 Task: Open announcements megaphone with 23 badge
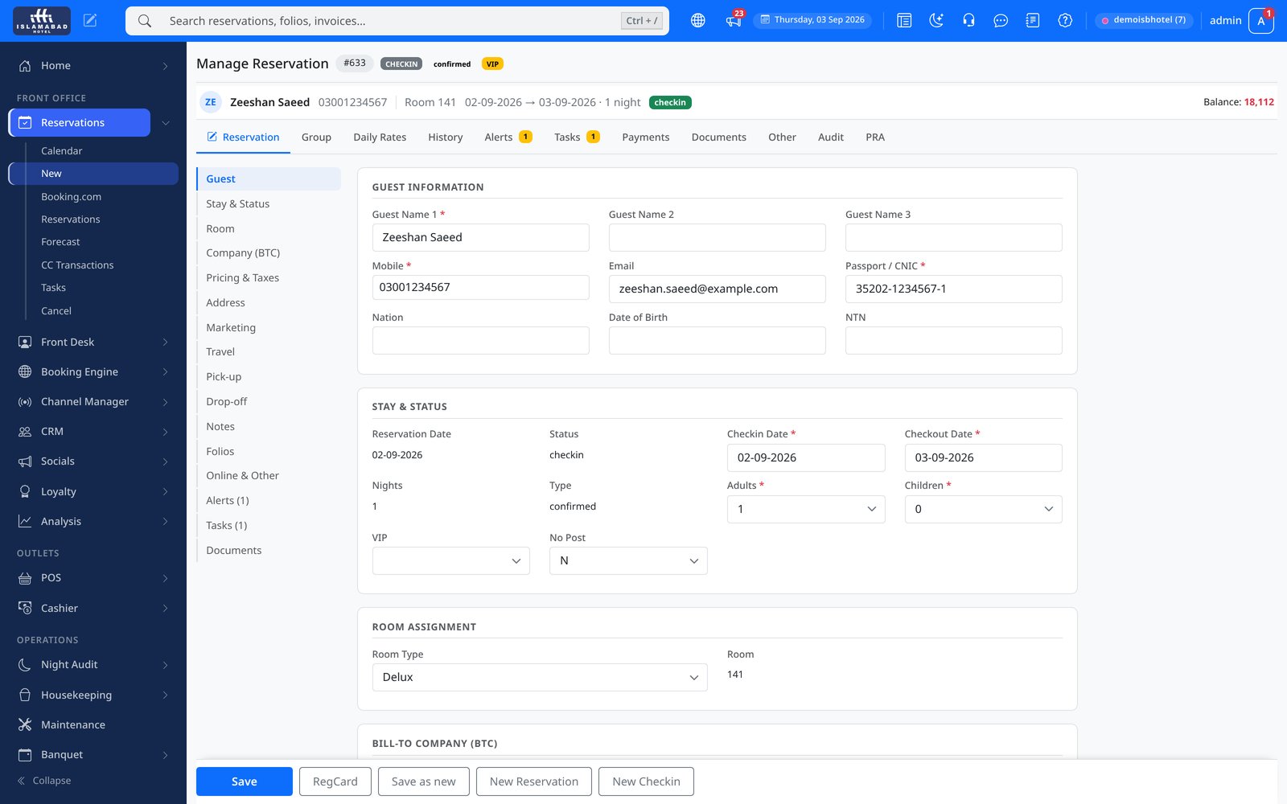[734, 20]
